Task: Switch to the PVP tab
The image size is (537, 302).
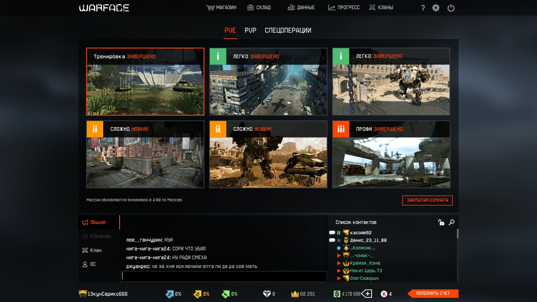Action: [x=250, y=31]
